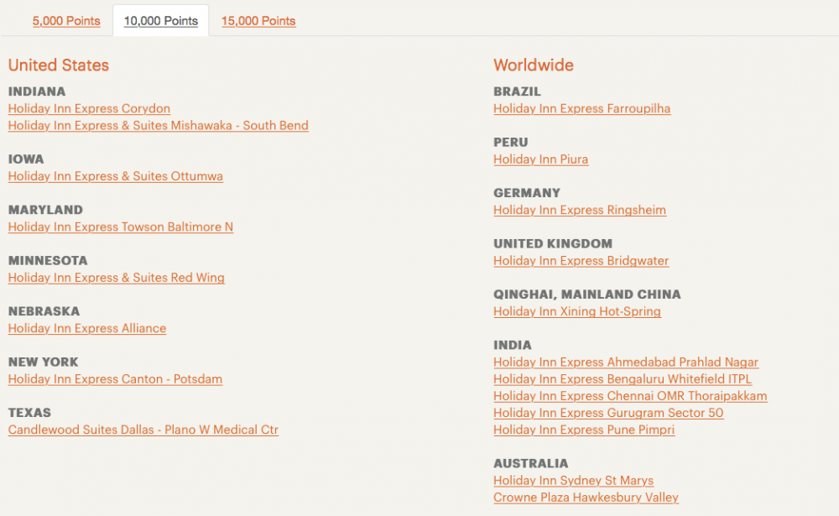The height and width of the screenshot is (516, 839).
Task: Click the NEW YORK state label
Action: [x=44, y=362]
